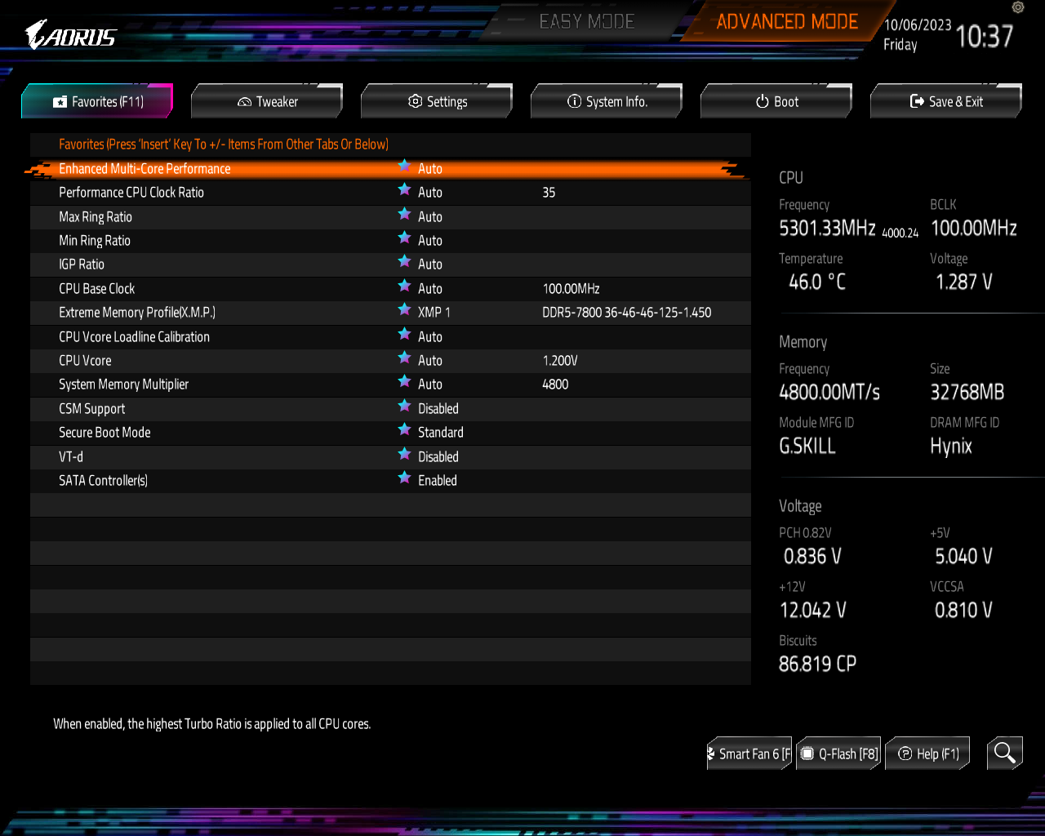
Task: Click the 5301.33MHz CPU frequency reading
Action: [x=827, y=228]
